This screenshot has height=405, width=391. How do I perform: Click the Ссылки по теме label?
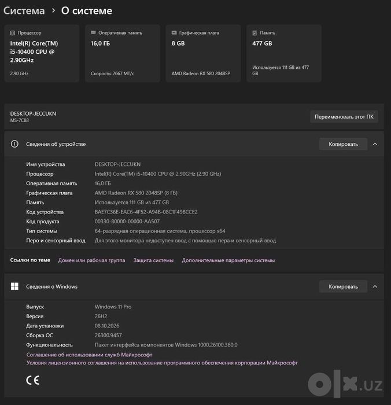click(x=30, y=260)
